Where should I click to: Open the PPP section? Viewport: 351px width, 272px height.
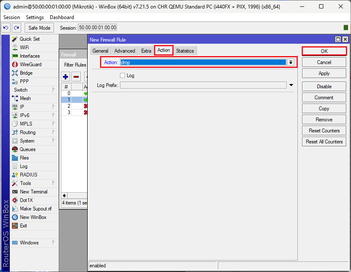tap(34, 81)
